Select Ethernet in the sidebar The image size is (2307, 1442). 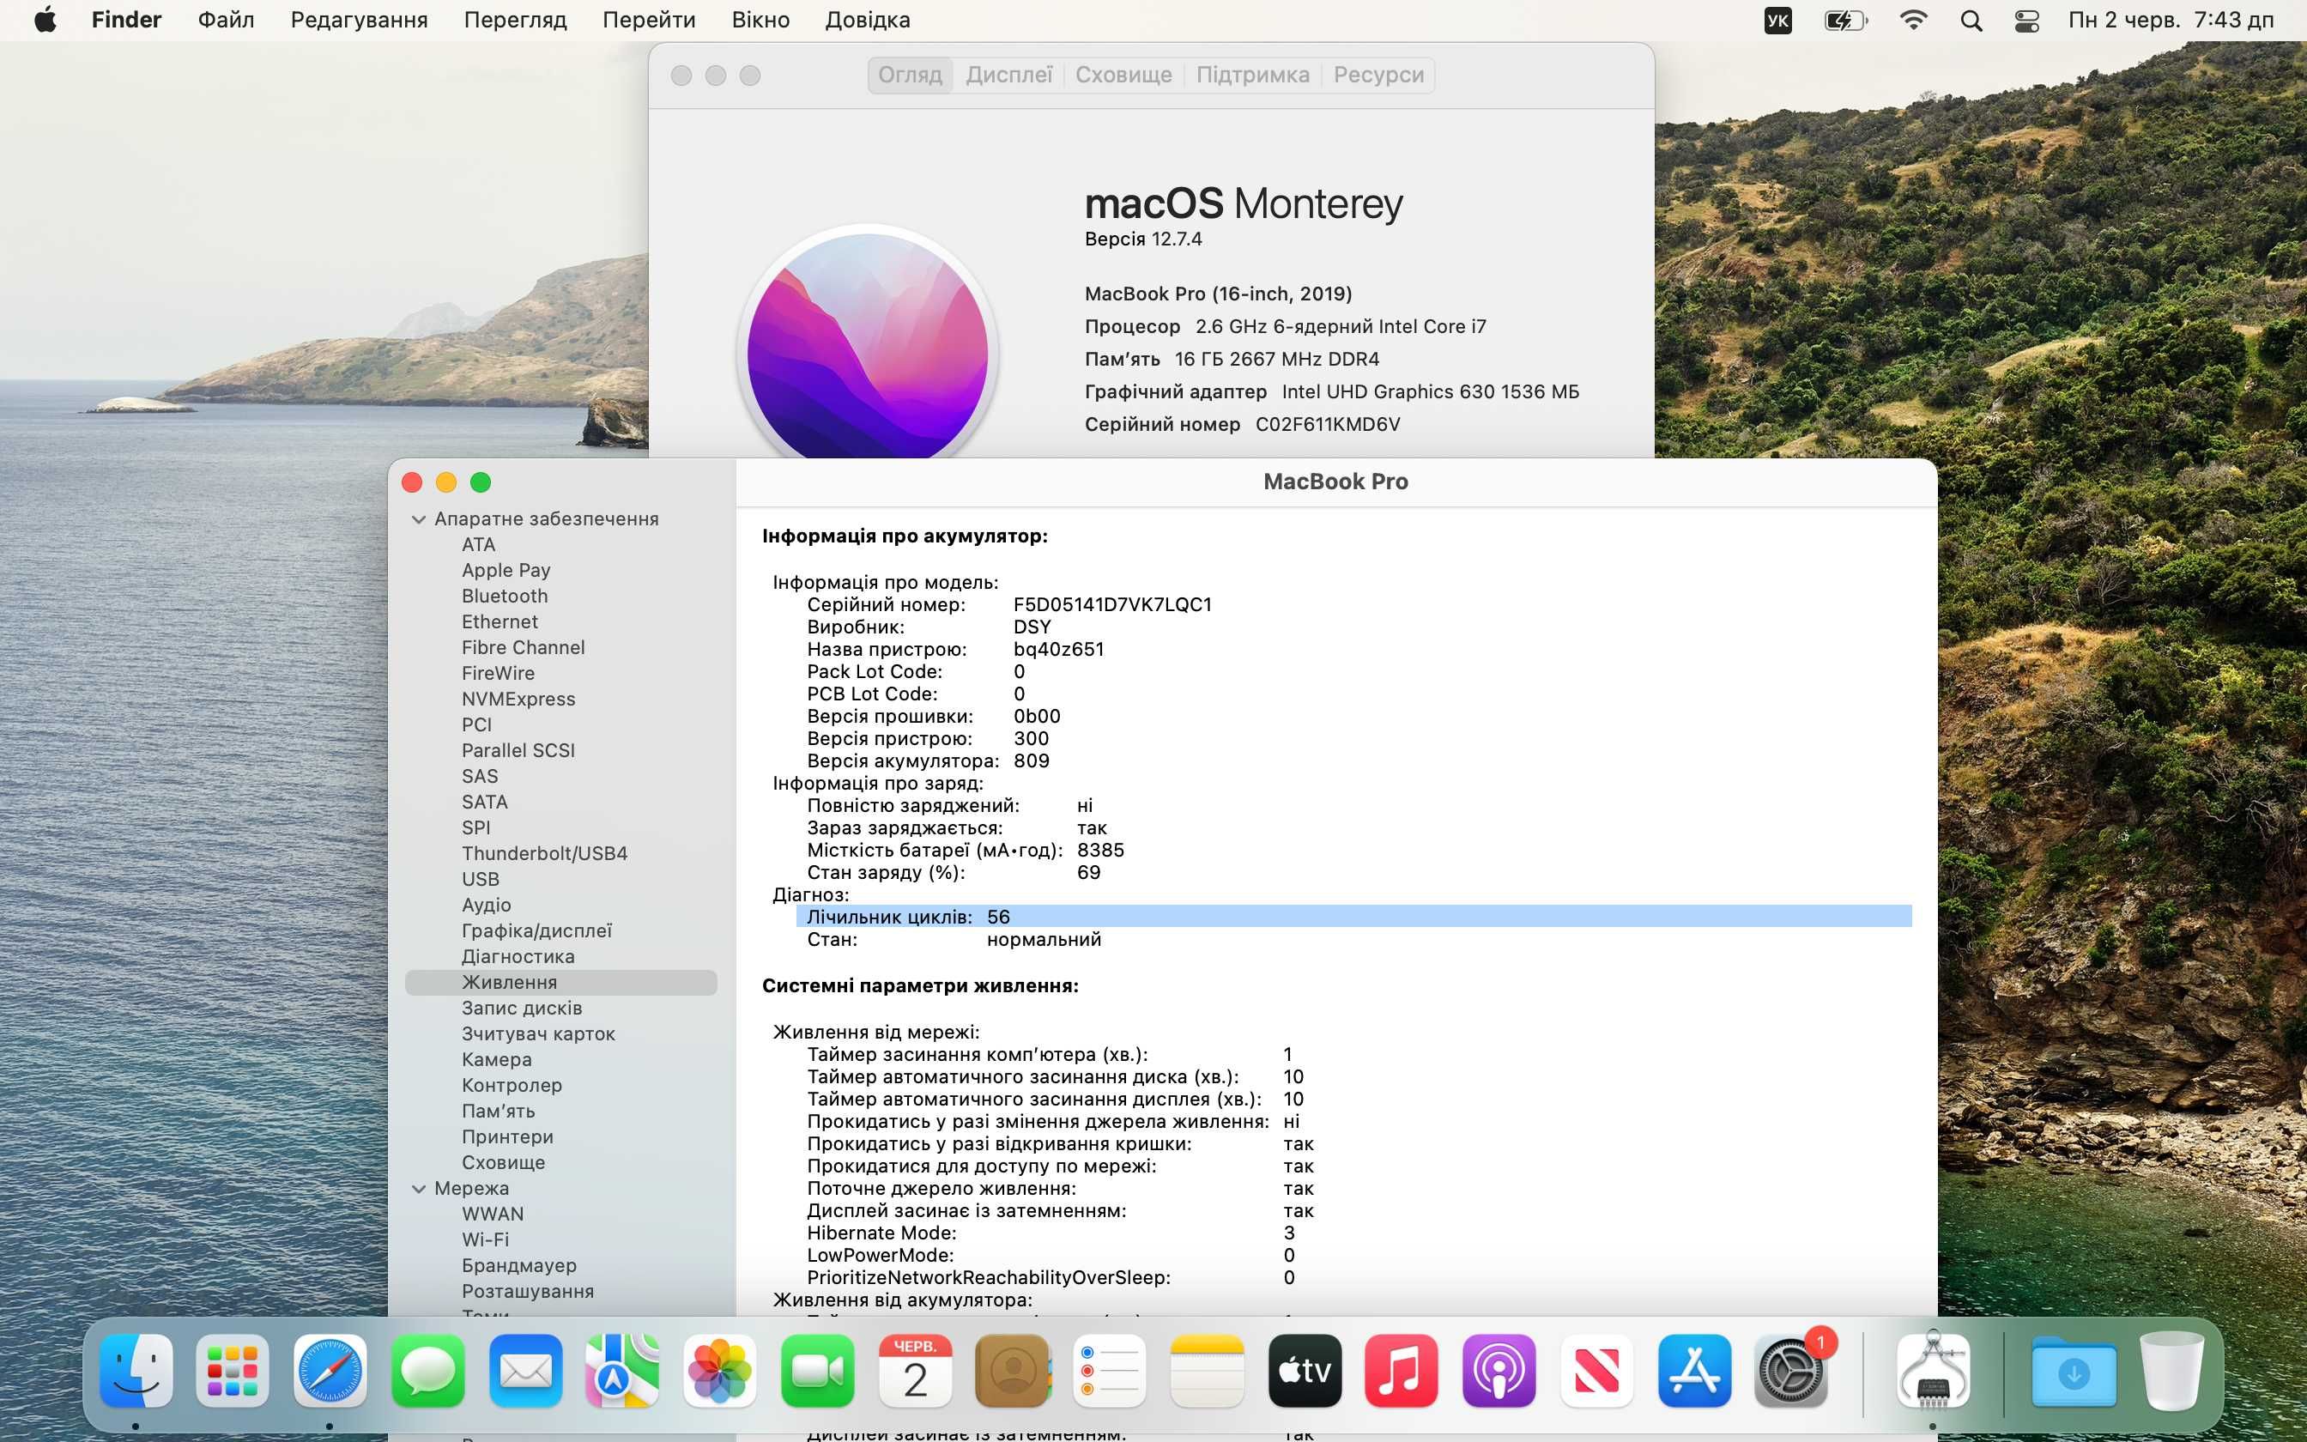coord(500,621)
